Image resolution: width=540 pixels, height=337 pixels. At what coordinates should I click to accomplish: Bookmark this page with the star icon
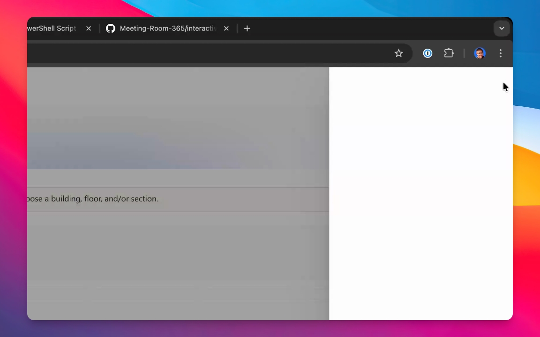coord(398,53)
